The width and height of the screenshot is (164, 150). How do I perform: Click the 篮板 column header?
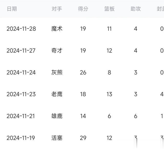tap(109, 9)
